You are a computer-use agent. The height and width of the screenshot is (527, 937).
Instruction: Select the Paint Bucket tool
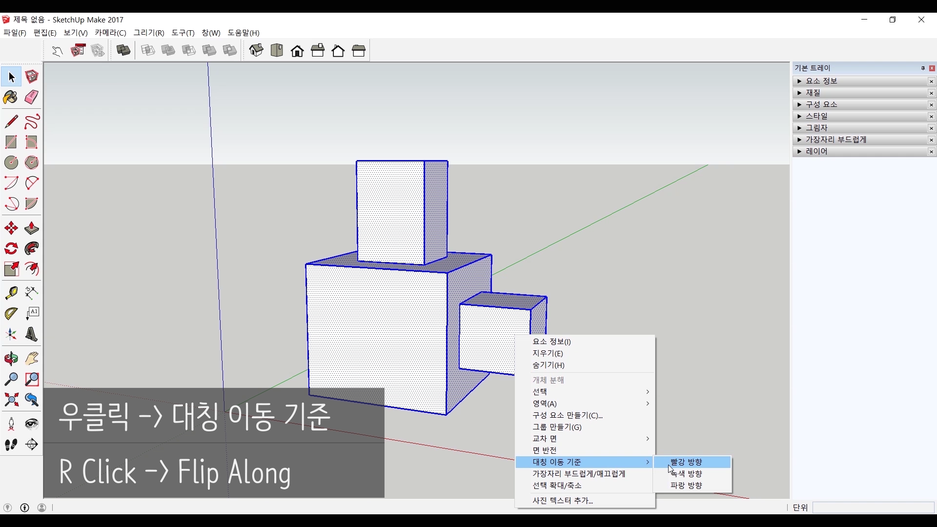[x=11, y=97]
